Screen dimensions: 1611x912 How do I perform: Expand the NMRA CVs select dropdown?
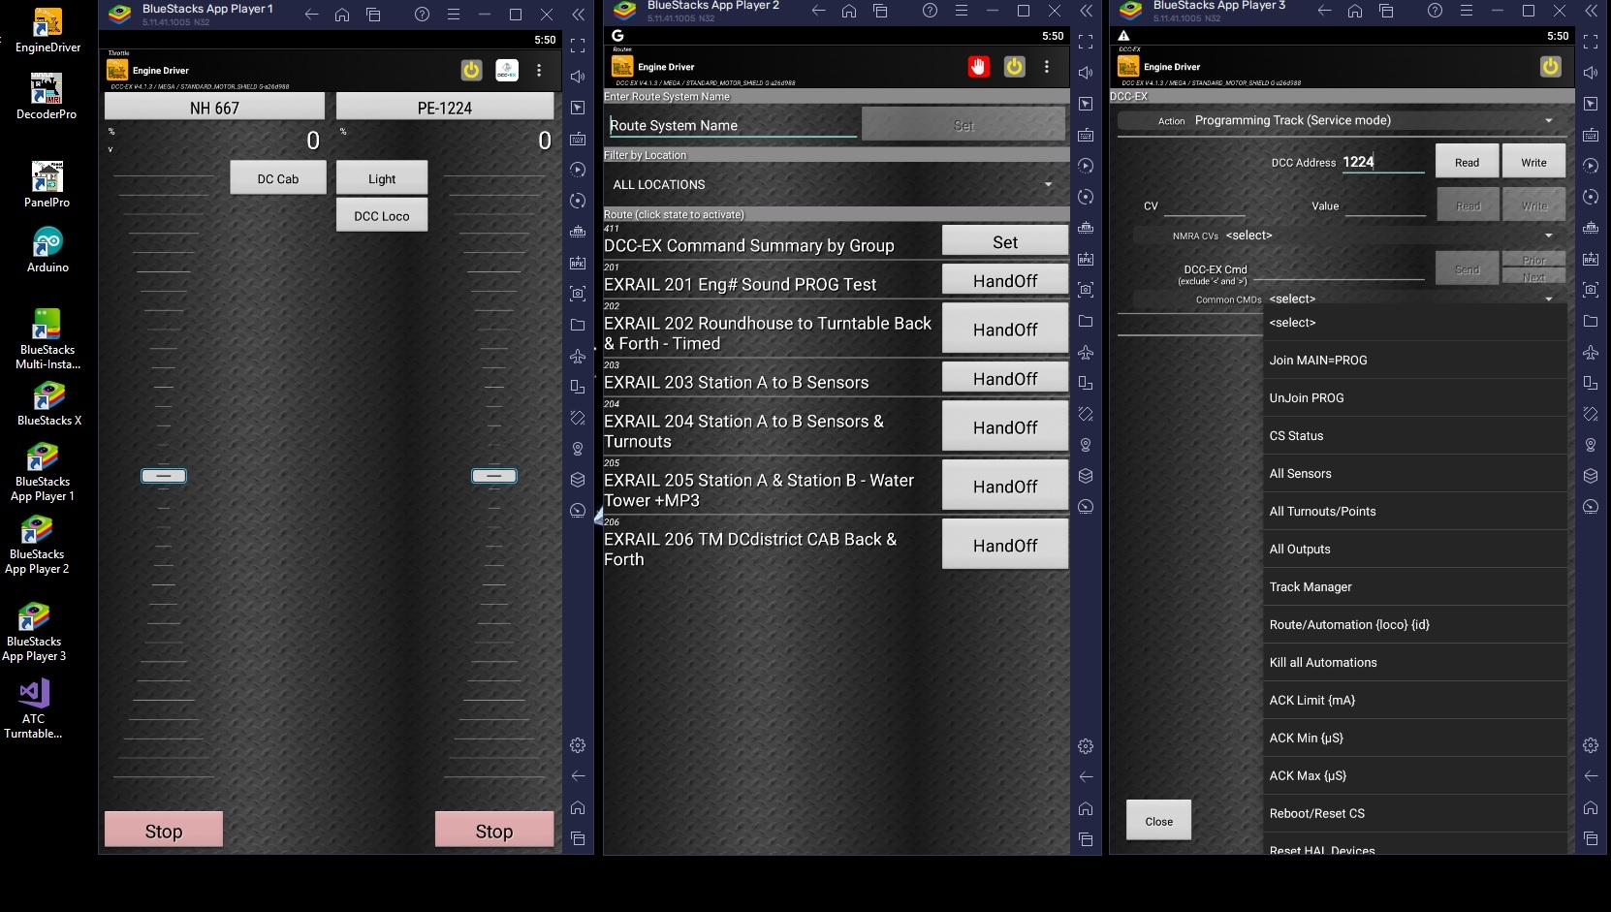point(1386,236)
